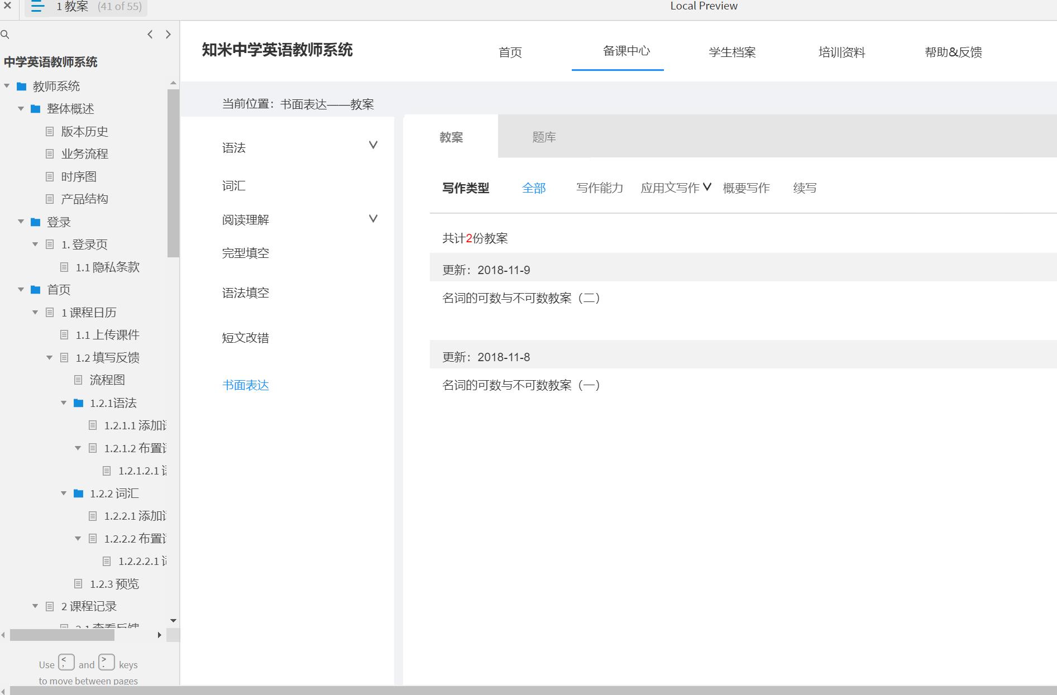Image resolution: width=1057 pixels, height=695 pixels.
Task: Open the 培训资料 navigation tab
Action: point(841,52)
